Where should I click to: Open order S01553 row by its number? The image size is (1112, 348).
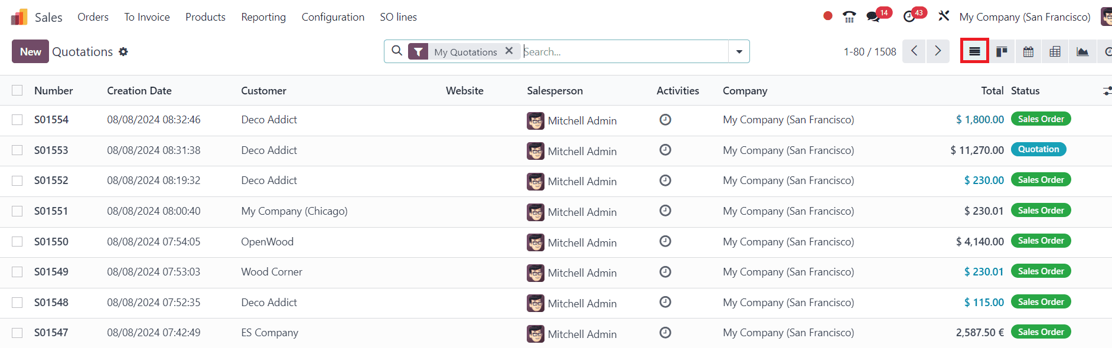tap(51, 150)
